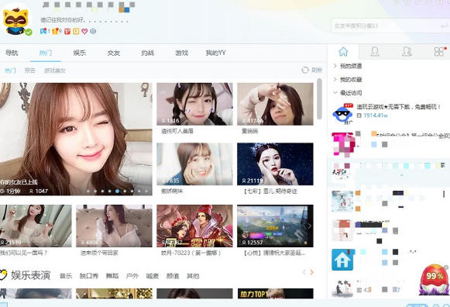Filter 娱乐表演 by 颜值
The height and width of the screenshot is (307, 450).
click(173, 276)
